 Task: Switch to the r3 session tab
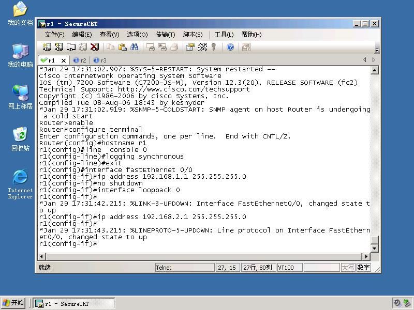tap(100, 60)
